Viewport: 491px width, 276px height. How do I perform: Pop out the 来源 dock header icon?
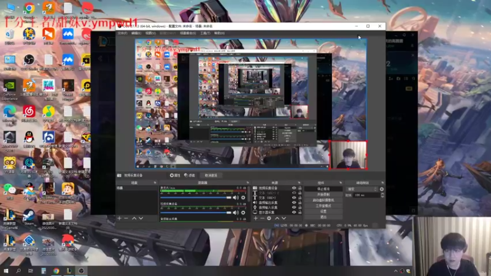[300, 183]
